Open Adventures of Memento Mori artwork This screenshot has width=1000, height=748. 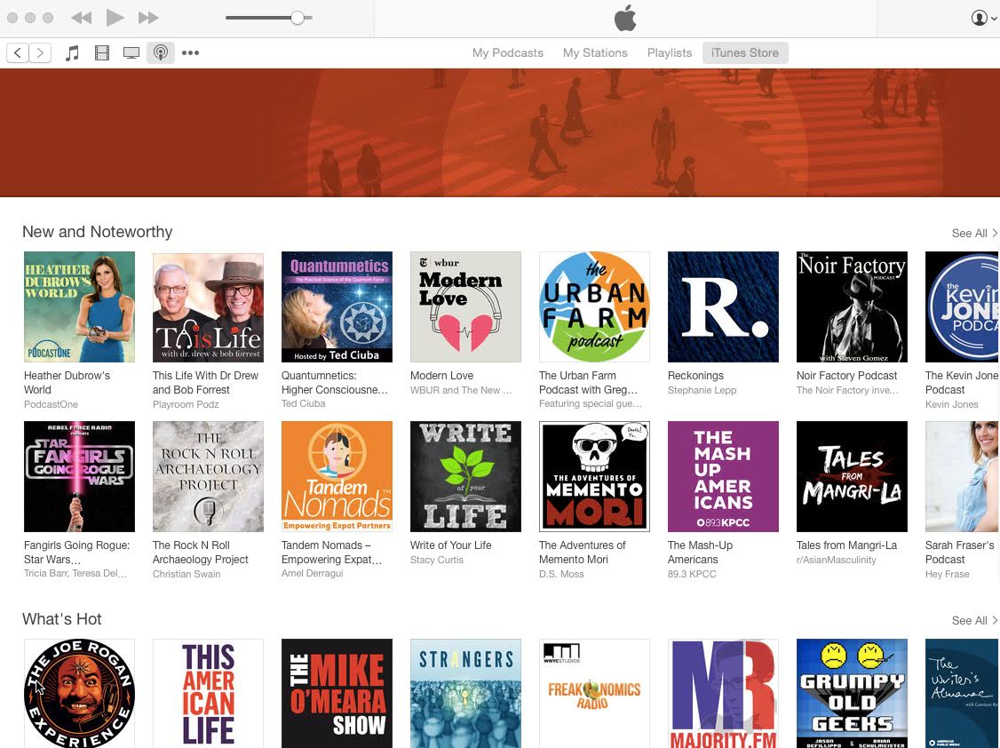594,476
